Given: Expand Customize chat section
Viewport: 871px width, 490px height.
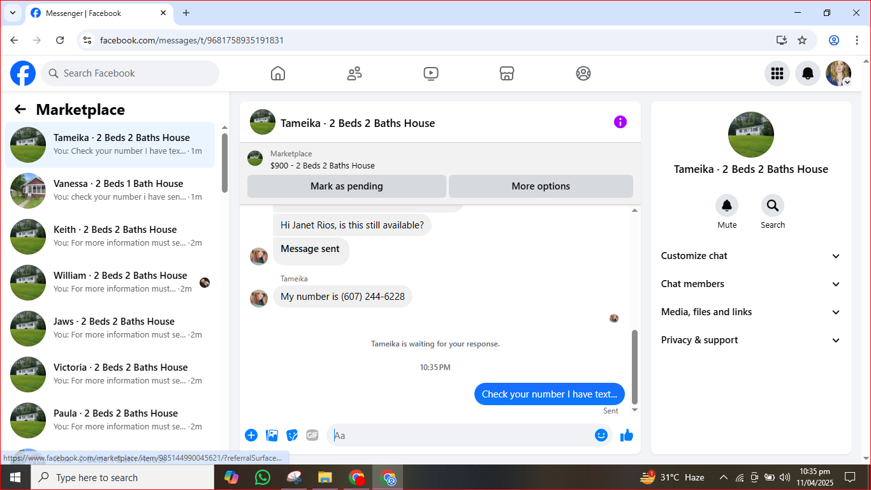Looking at the screenshot, I should click(x=751, y=256).
